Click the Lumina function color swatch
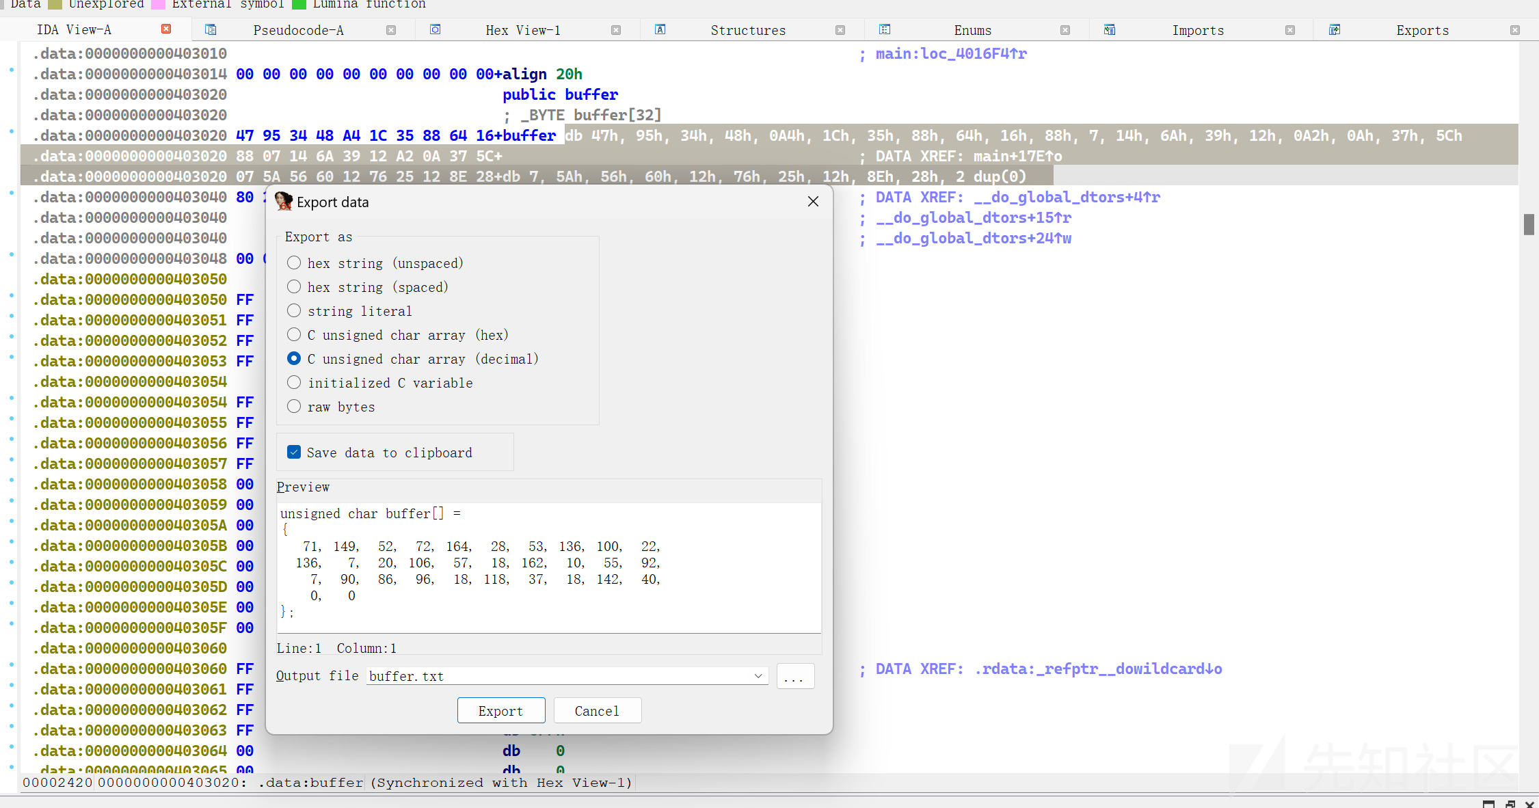 (299, 4)
